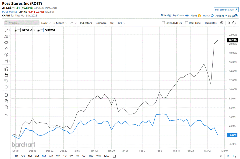Viewport: 240px width, 159px height.
Task: Select the 3M time range
Action: click(44, 156)
